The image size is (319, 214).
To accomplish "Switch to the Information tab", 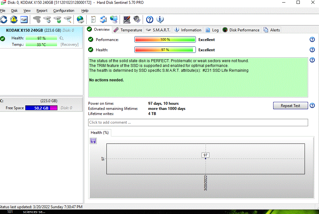I will point(188,30).
